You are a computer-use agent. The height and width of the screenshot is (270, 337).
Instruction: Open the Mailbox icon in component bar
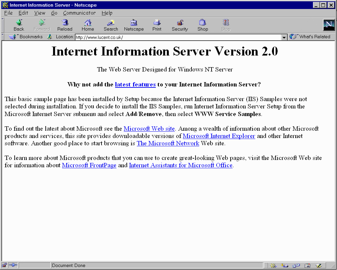click(285, 265)
